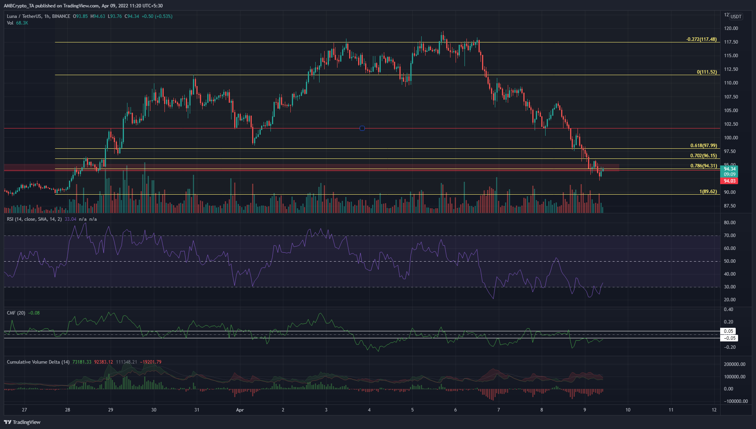Click the CVD value 92383.12
Image resolution: width=756 pixels, height=429 pixels.
click(103, 362)
